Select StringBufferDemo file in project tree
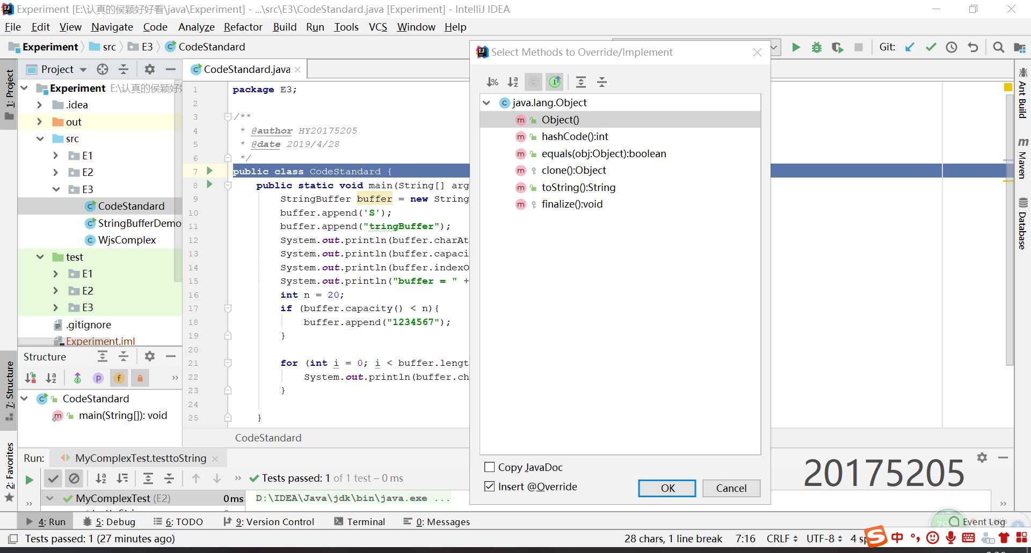The width and height of the screenshot is (1031, 553). pos(133,223)
